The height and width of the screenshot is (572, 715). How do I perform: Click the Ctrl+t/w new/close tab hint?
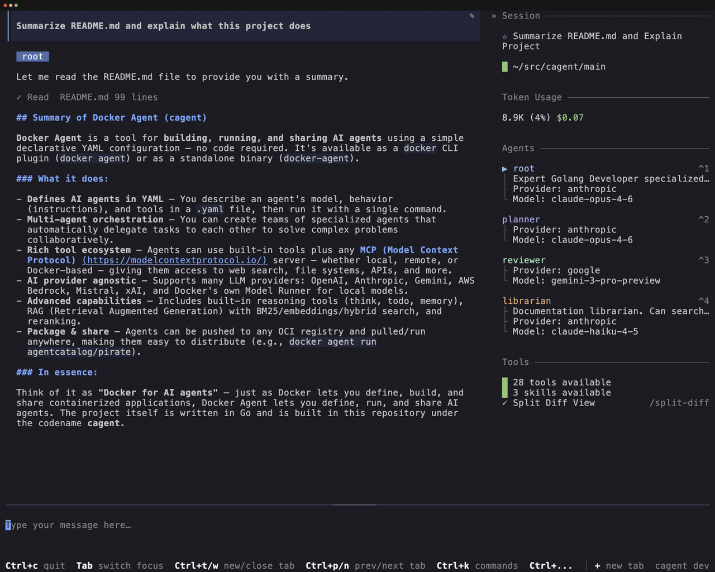click(235, 566)
